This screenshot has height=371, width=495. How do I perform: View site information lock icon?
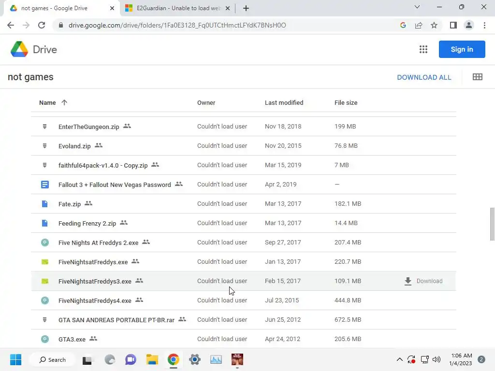(x=61, y=25)
